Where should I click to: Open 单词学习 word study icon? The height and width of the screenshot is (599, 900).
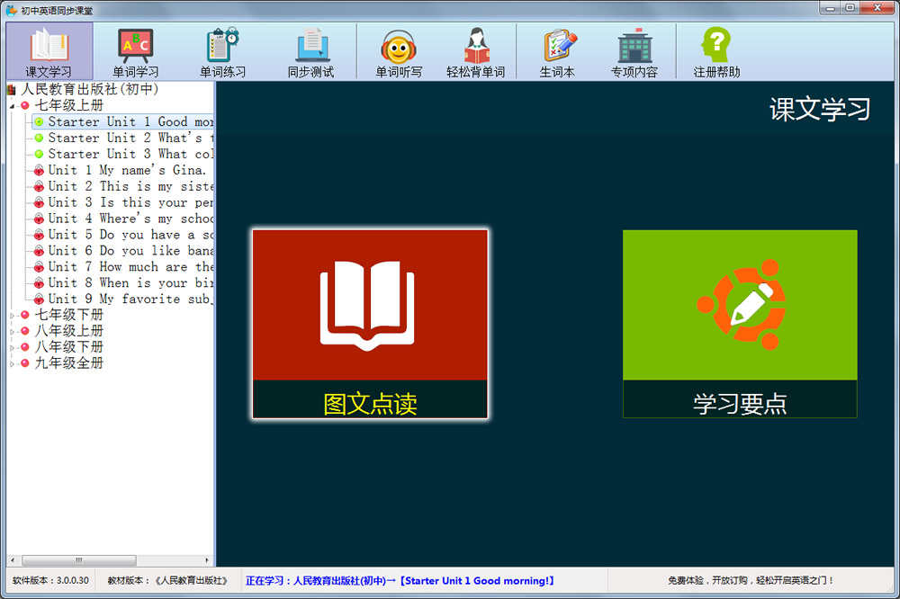coord(136,51)
